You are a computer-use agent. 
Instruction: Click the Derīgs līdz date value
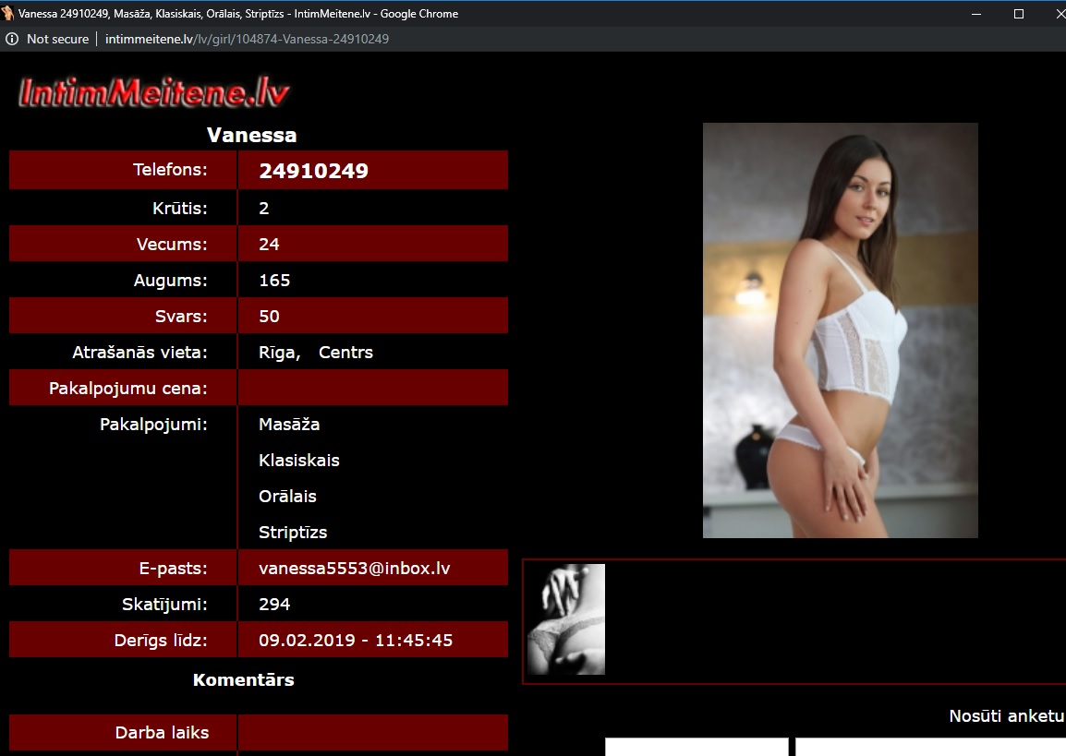point(356,641)
